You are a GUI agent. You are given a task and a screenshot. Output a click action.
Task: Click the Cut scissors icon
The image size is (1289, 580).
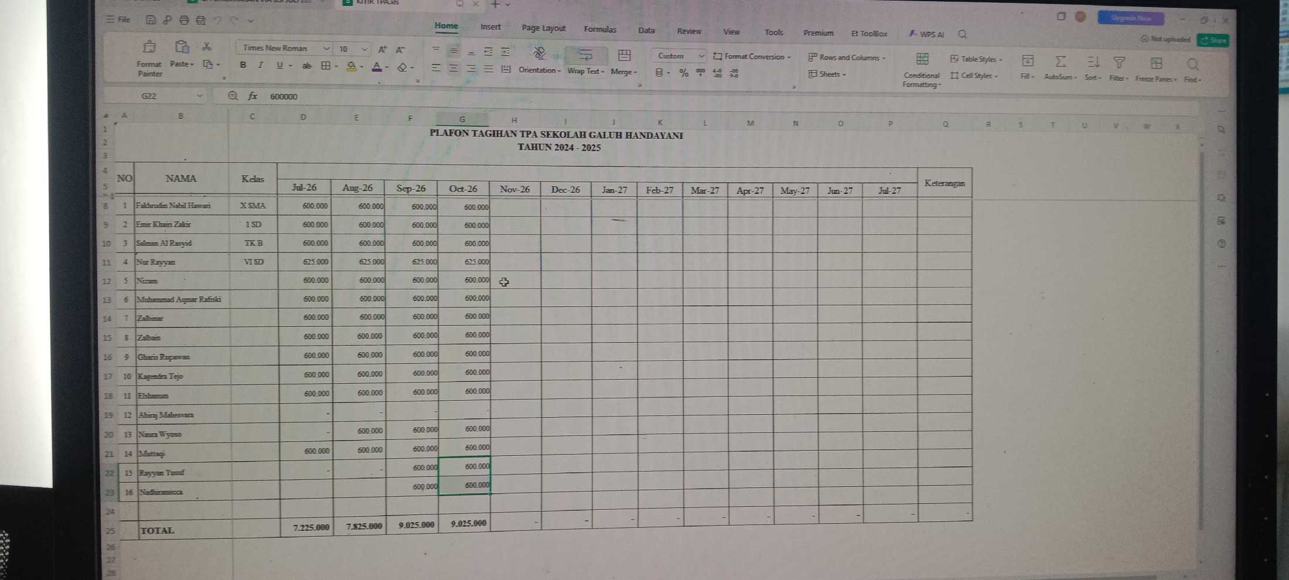pos(207,47)
